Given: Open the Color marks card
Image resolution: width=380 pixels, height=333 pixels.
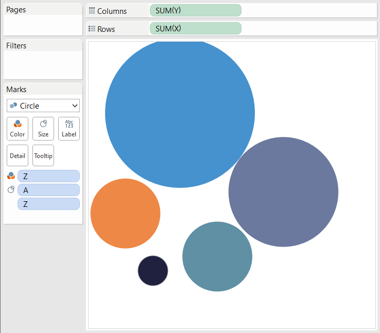Looking at the screenshot, I should (18, 129).
